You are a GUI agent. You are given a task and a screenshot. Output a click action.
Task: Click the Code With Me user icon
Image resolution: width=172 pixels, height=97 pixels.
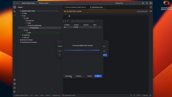click(143, 3)
